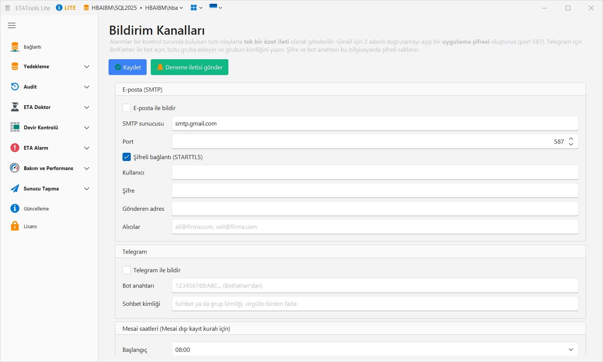Click the ETA Alarm warning icon
The height and width of the screenshot is (362, 603).
(x=15, y=148)
